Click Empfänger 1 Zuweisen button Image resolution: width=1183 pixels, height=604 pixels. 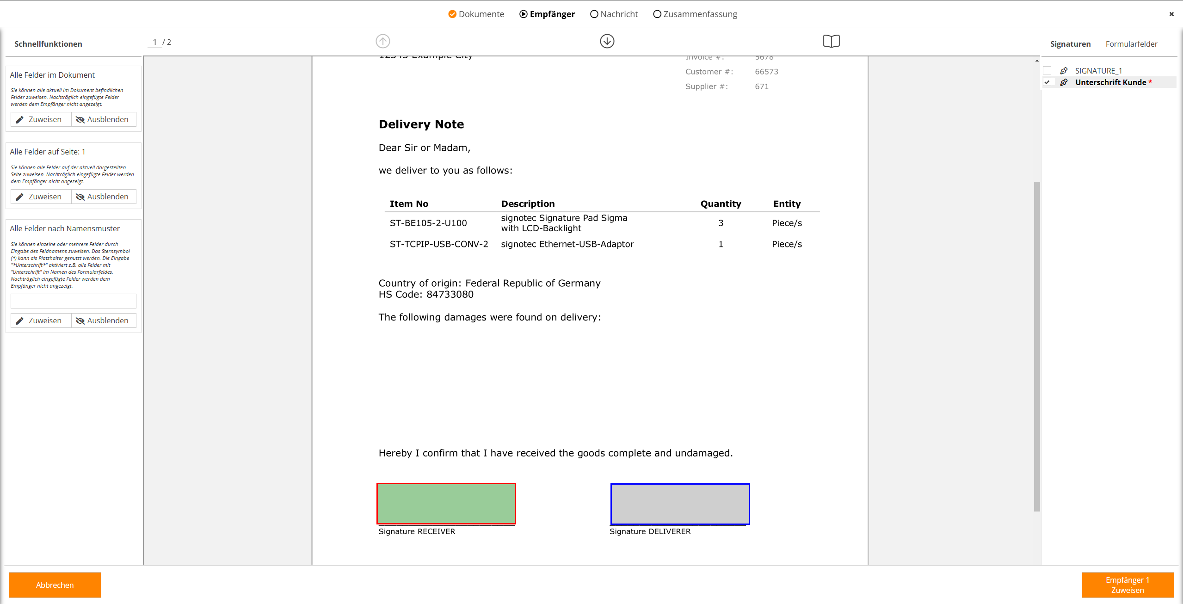click(1127, 585)
